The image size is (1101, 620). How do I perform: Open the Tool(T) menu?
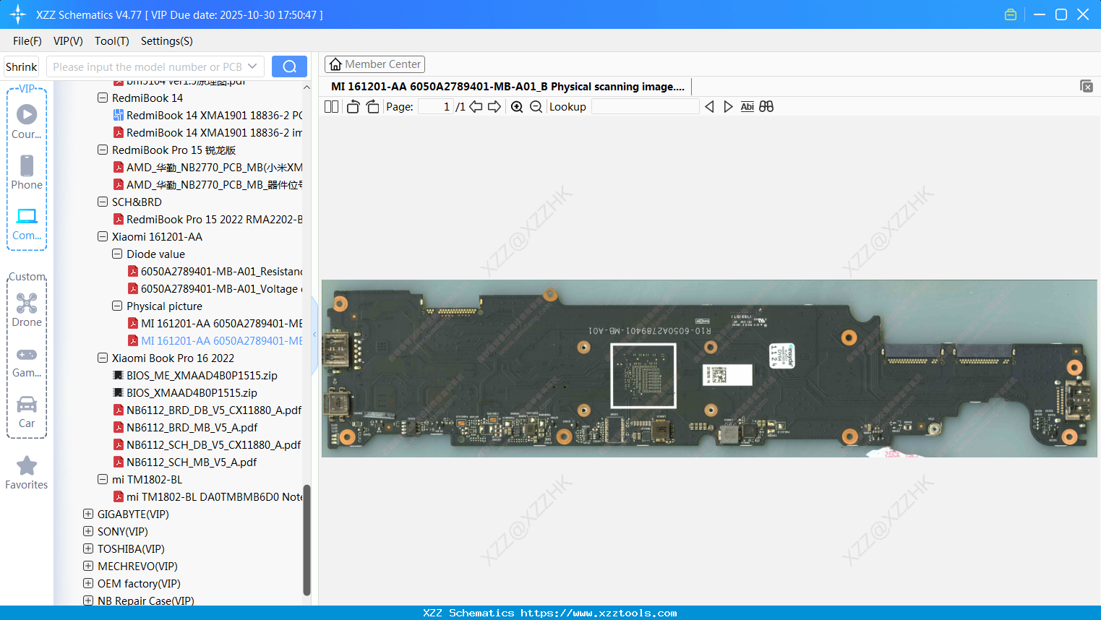click(x=112, y=41)
